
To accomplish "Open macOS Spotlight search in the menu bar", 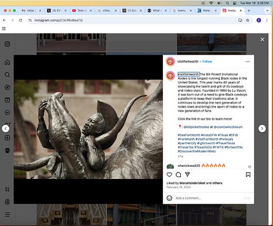I will click(x=227, y=3).
